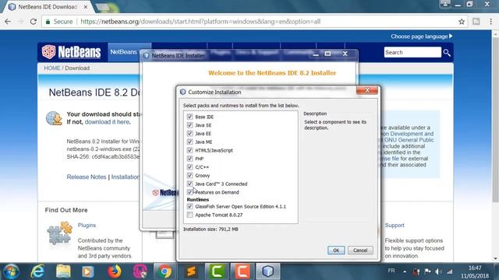Toggle the Java EE checkbox
This screenshot has height=280, width=499.
point(190,133)
